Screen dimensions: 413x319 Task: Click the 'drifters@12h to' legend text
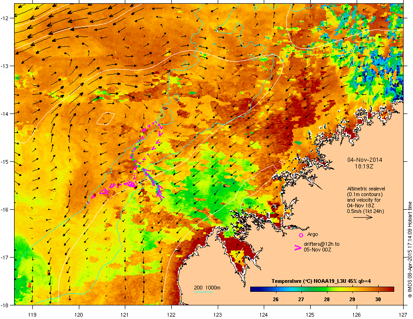point(321,244)
